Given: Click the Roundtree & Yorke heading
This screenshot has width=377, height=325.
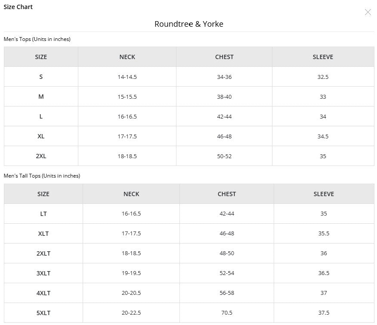Looking at the screenshot, I should (189, 24).
